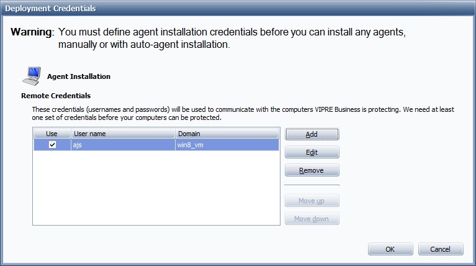The height and width of the screenshot is (266, 476).
Task: Select the ajs user name cell
Action: coord(122,144)
